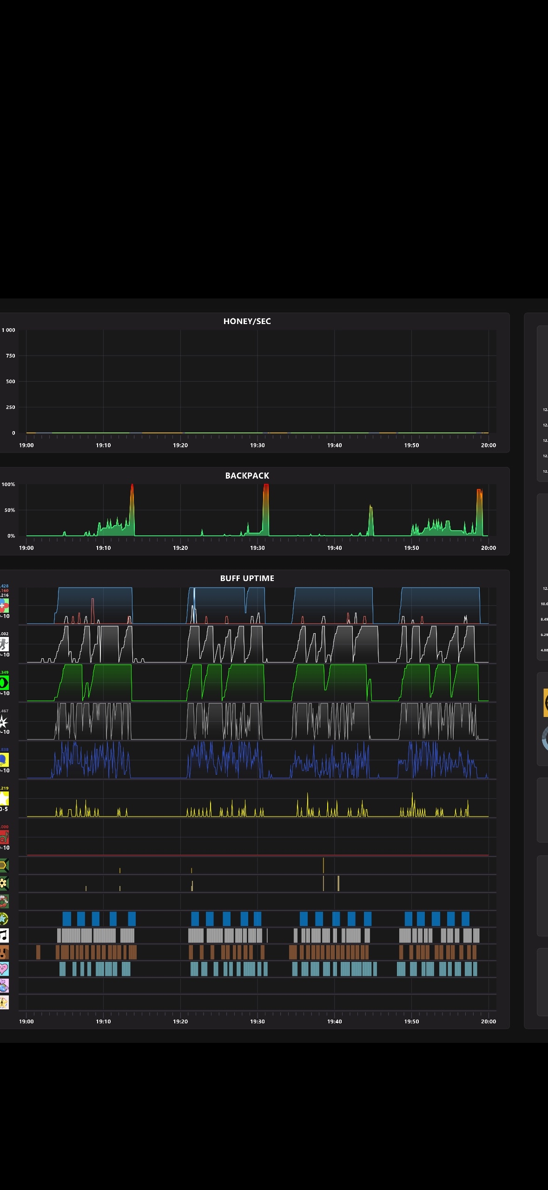Click the 250 label on Honey/Sec axis
548x1190 pixels.
pyautogui.click(x=10, y=407)
